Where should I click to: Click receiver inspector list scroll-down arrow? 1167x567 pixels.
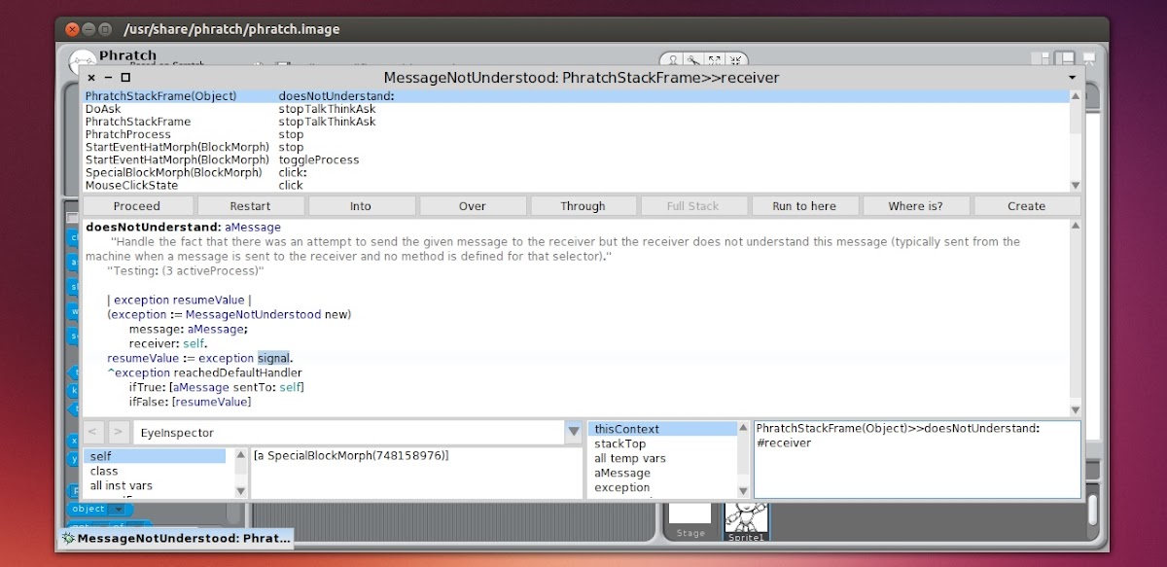[x=240, y=492]
